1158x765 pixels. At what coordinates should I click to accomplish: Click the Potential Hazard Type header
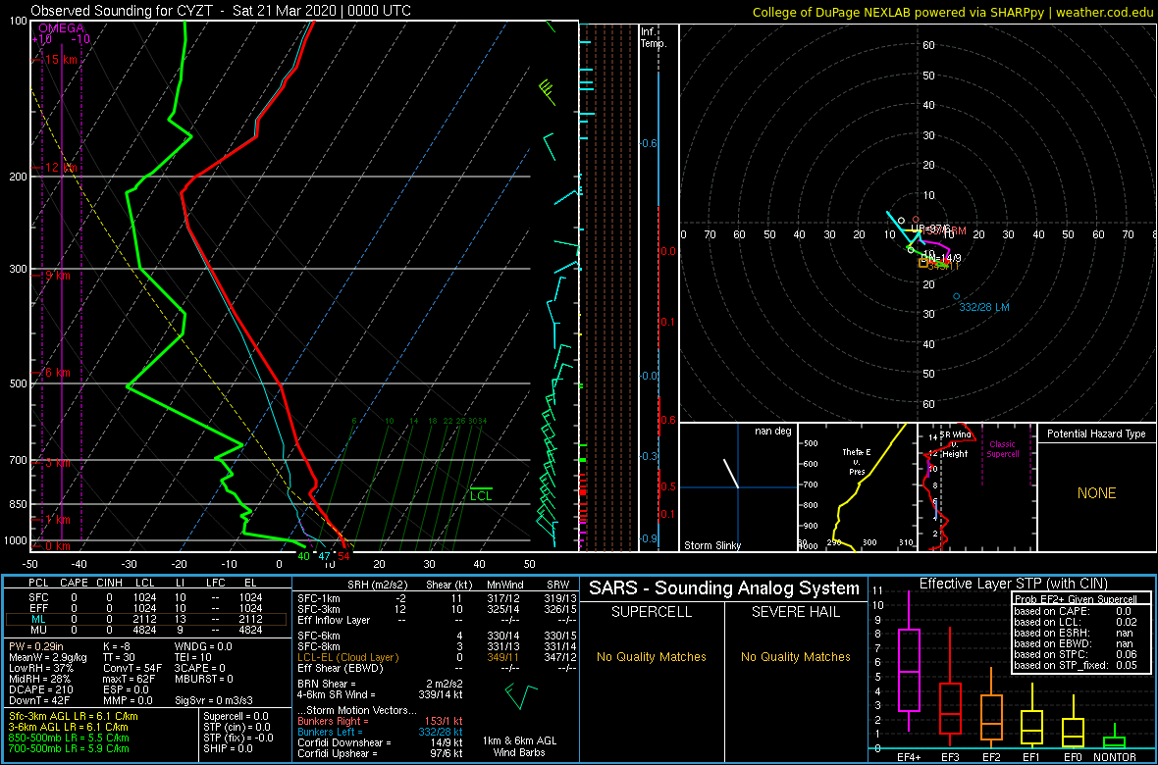pyautogui.click(x=1096, y=434)
